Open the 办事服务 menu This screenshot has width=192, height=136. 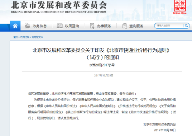[x=104, y=26]
